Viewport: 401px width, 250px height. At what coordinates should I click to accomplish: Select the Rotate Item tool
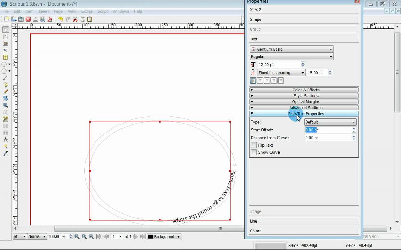pyautogui.click(x=6, y=98)
